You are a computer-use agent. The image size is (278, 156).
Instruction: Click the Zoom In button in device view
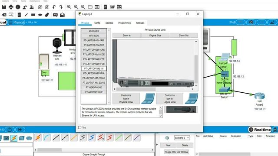(x=126, y=36)
